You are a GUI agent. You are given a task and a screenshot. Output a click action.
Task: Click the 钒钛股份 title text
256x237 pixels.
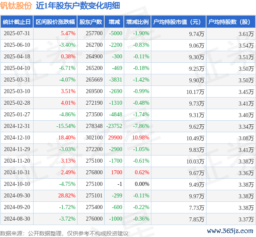tap(16, 6)
